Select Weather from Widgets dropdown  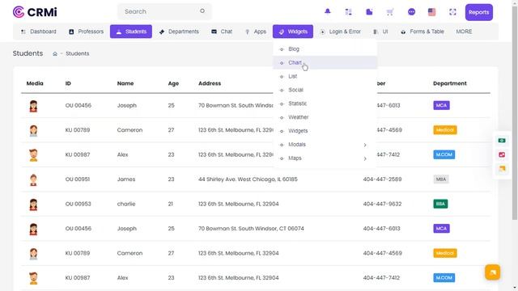(325, 117)
